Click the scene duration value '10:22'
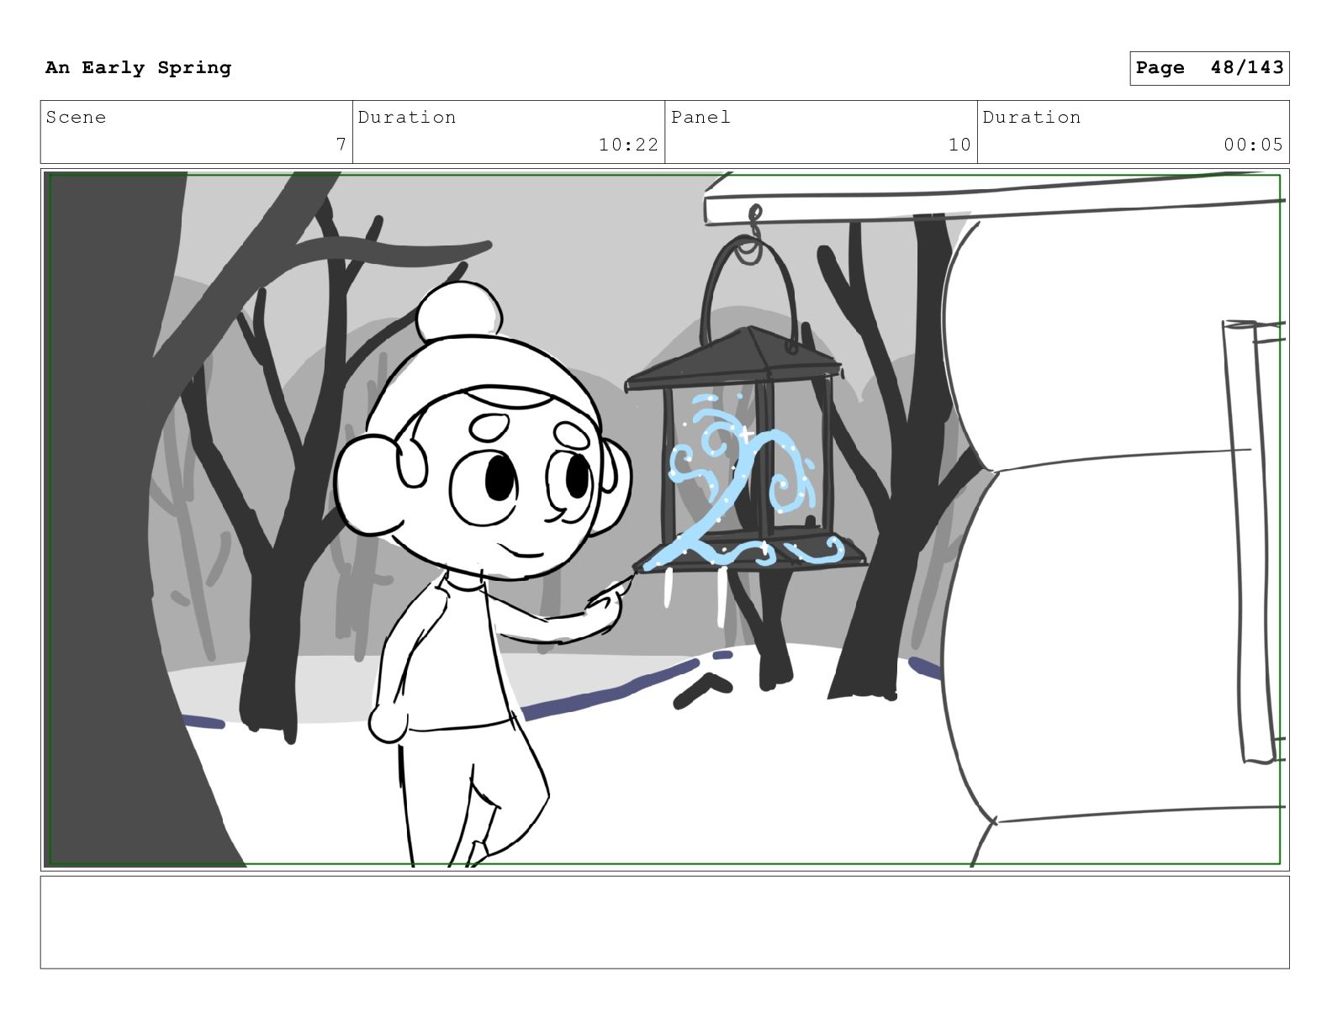This screenshot has width=1332, height=1029. [628, 145]
